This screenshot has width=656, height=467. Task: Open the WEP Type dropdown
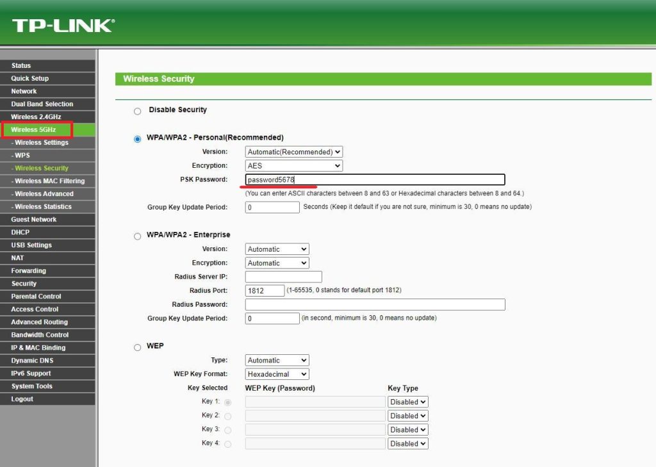click(x=276, y=360)
